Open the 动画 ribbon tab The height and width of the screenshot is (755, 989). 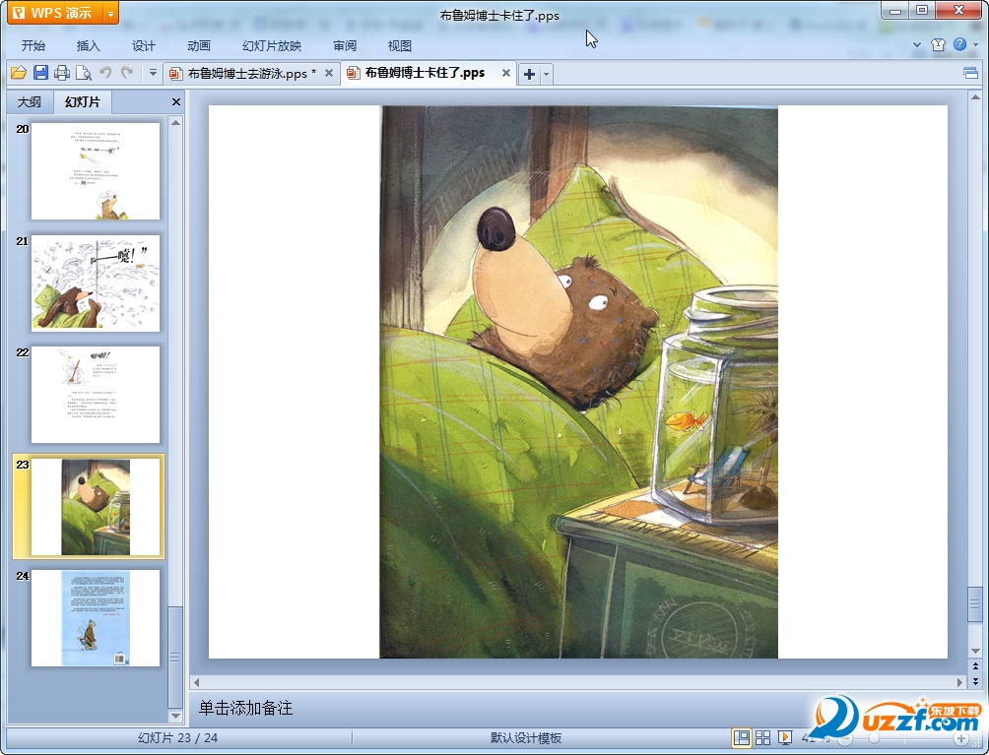(199, 46)
